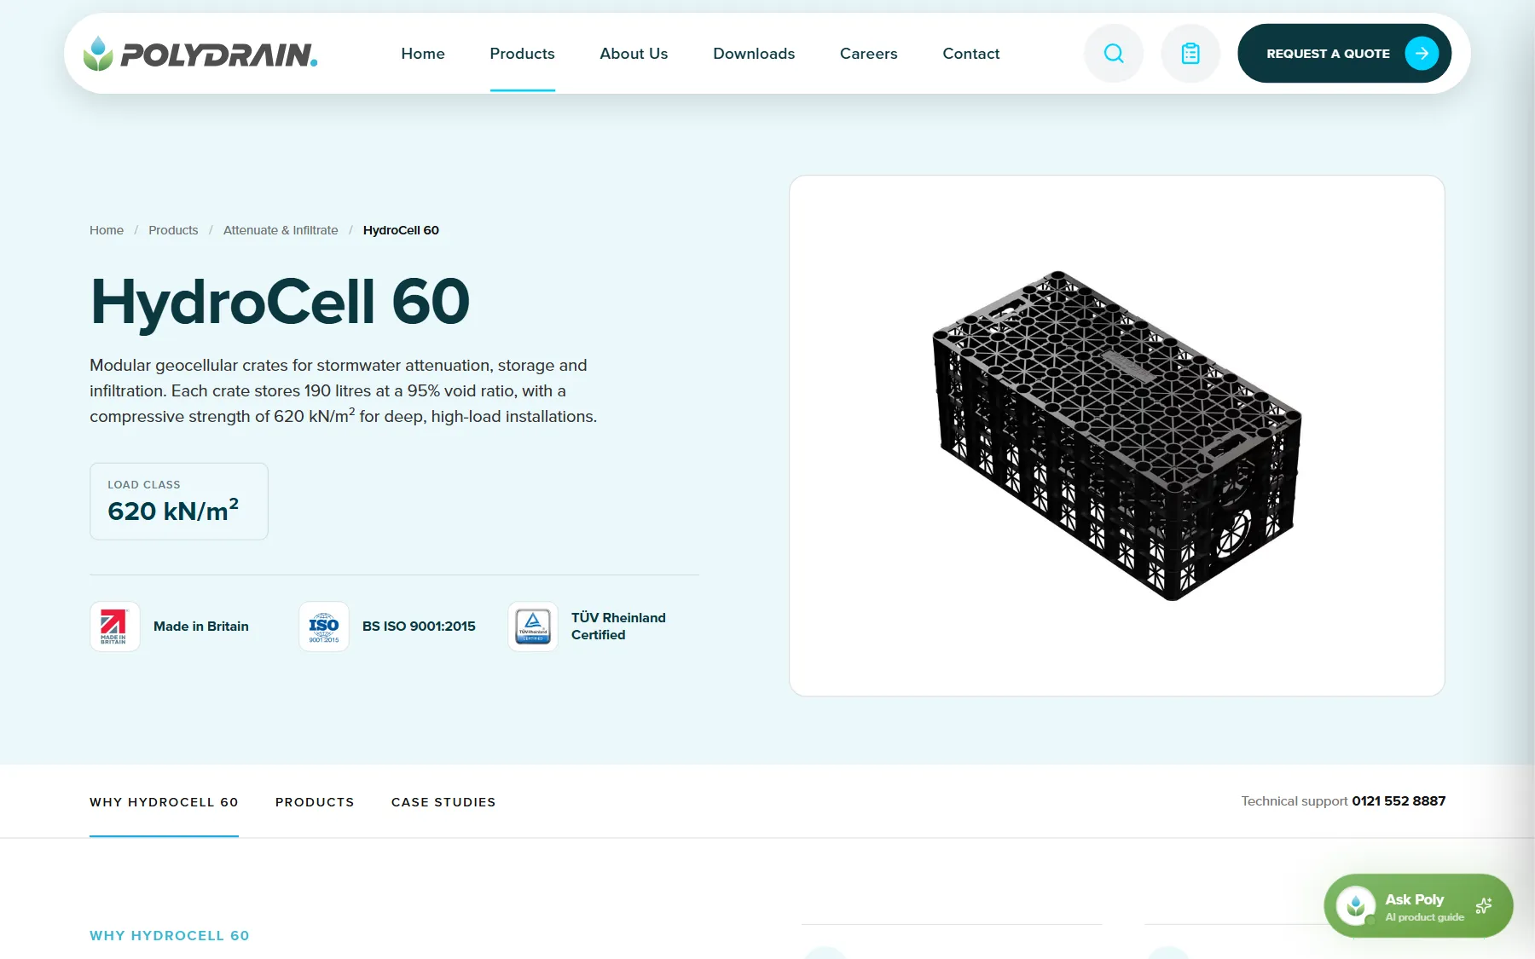Click the TÜV Rheinland Certified label
1535x959 pixels.
pos(618,627)
